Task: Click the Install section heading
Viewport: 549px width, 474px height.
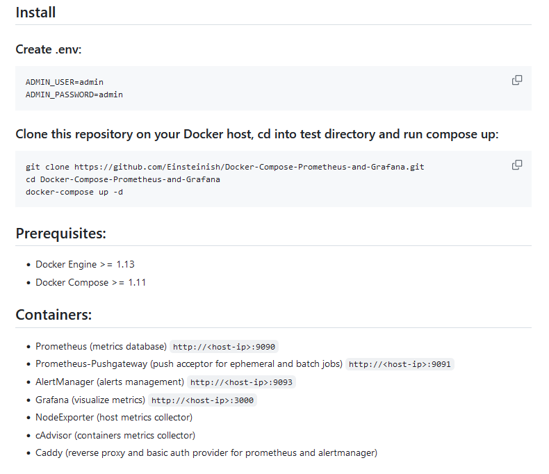Action: click(35, 13)
